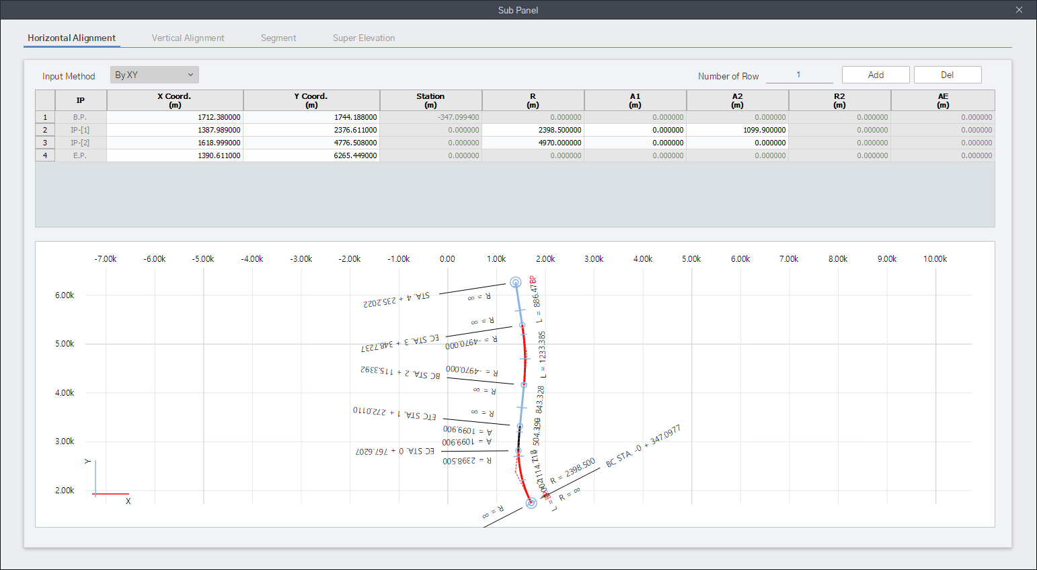Click the Add button

pyautogui.click(x=876, y=75)
